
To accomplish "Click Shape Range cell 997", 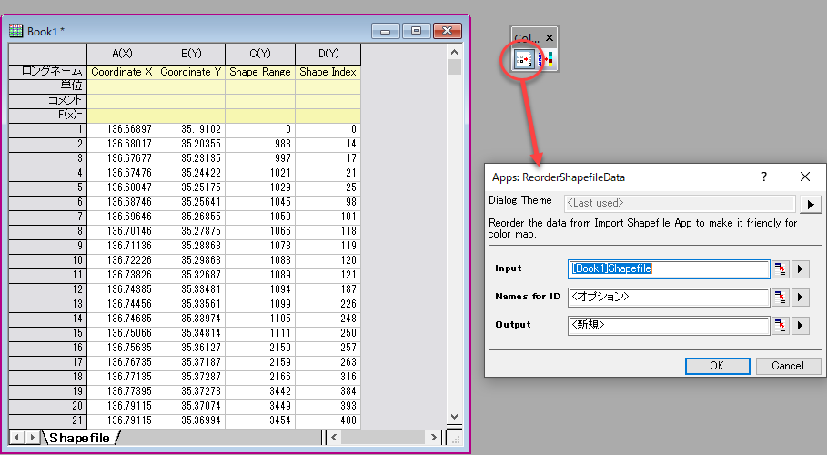I will click(x=260, y=158).
